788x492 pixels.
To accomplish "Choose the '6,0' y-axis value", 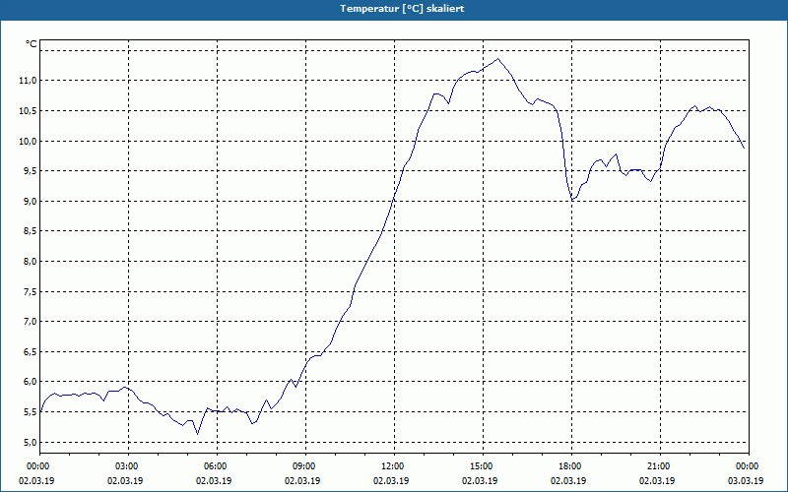I will 31,382.
